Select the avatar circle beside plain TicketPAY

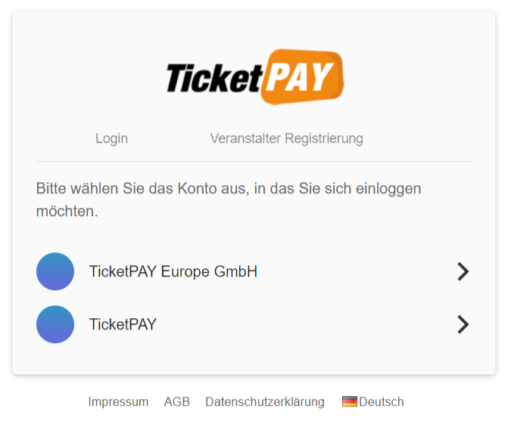click(55, 324)
